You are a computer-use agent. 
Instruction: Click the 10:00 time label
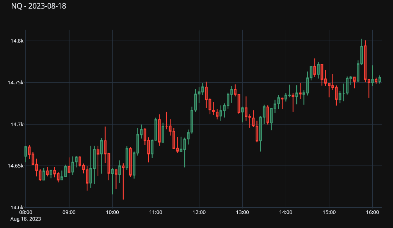[x=112, y=213]
